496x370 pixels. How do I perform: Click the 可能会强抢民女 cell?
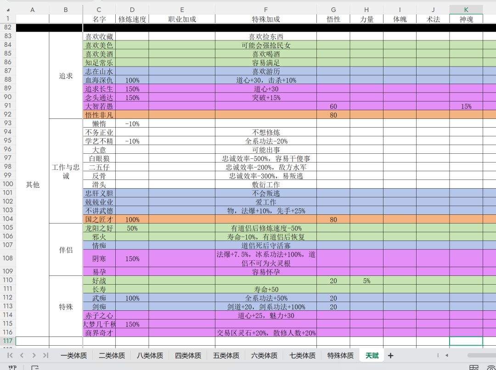click(x=266, y=45)
